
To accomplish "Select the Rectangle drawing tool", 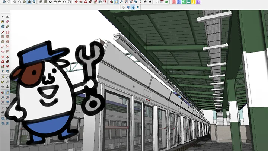I will pos(3,37).
